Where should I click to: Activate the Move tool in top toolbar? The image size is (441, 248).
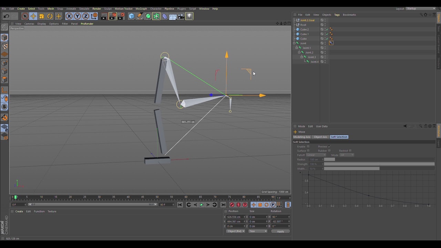point(33,16)
